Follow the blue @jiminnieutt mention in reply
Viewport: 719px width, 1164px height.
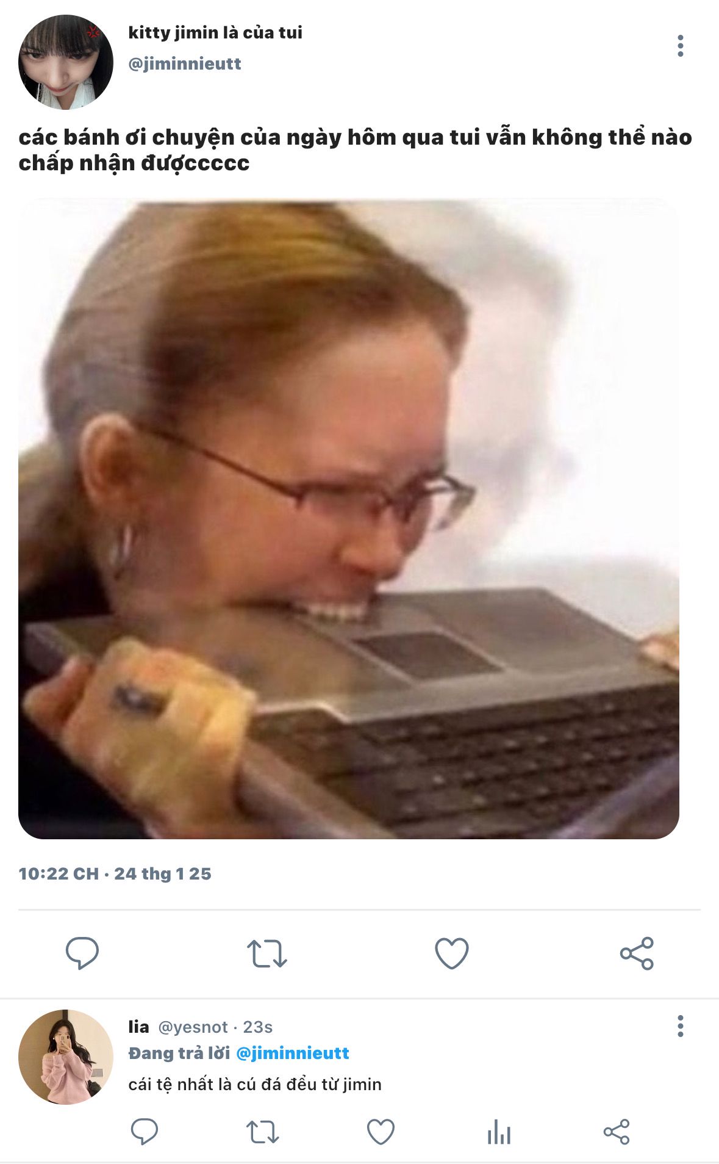click(x=292, y=1053)
